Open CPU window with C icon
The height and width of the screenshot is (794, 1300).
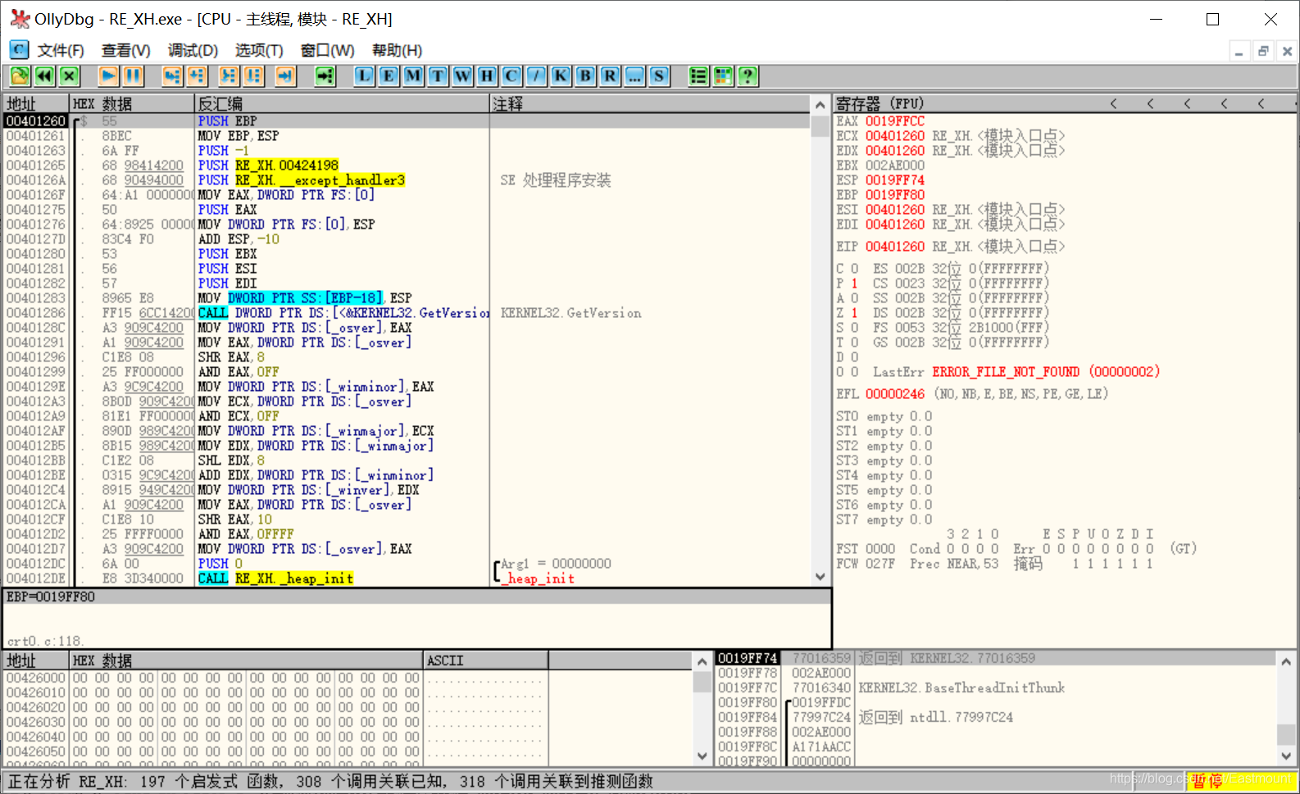511,76
